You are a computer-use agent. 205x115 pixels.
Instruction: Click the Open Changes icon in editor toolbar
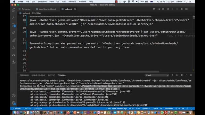154,9
